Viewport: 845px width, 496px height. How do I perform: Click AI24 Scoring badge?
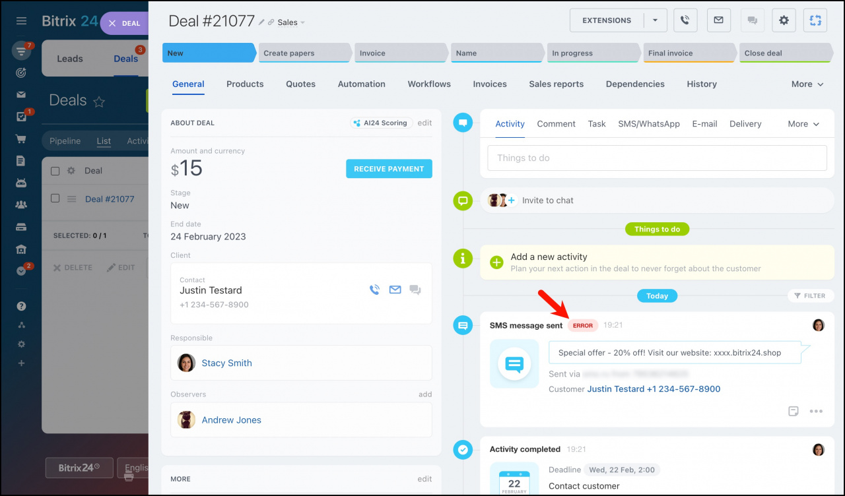click(382, 123)
